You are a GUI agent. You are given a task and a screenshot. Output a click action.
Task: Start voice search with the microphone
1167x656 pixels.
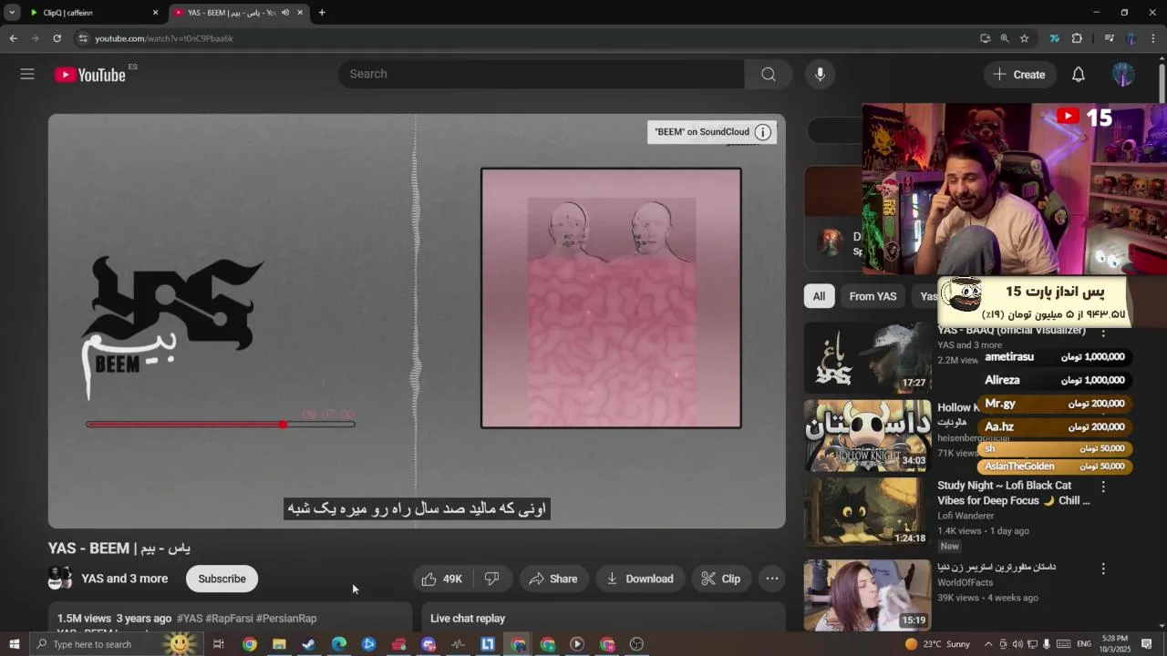pyautogui.click(x=820, y=75)
